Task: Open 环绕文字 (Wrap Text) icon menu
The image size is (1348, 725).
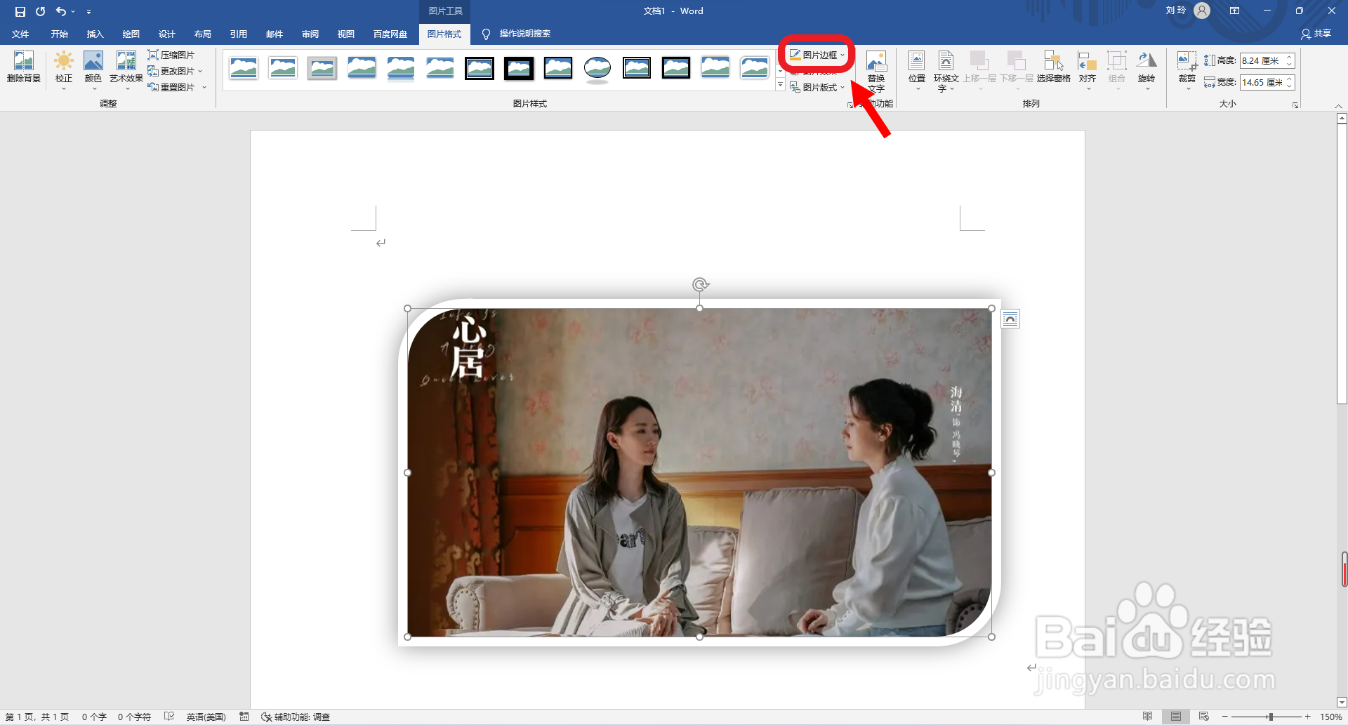Action: tap(946, 71)
